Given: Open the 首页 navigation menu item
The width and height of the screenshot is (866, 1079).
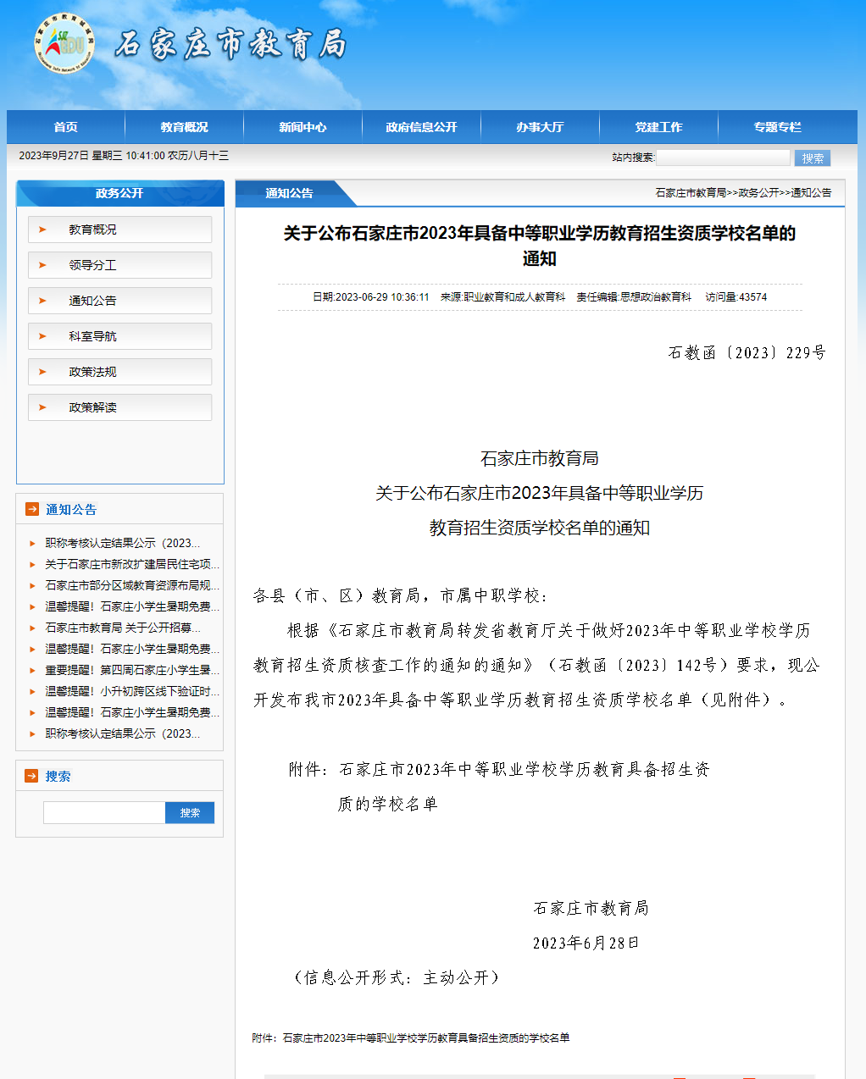Looking at the screenshot, I should tap(66, 127).
